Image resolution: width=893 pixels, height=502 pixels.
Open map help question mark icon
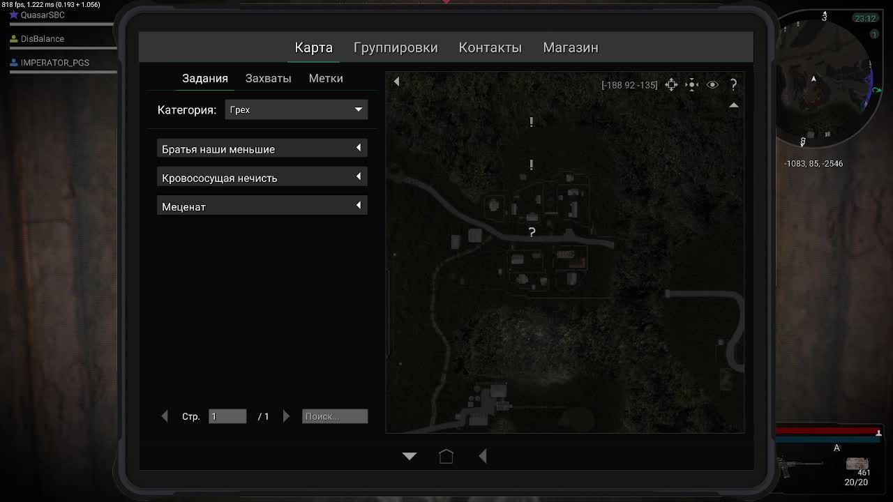pos(733,84)
